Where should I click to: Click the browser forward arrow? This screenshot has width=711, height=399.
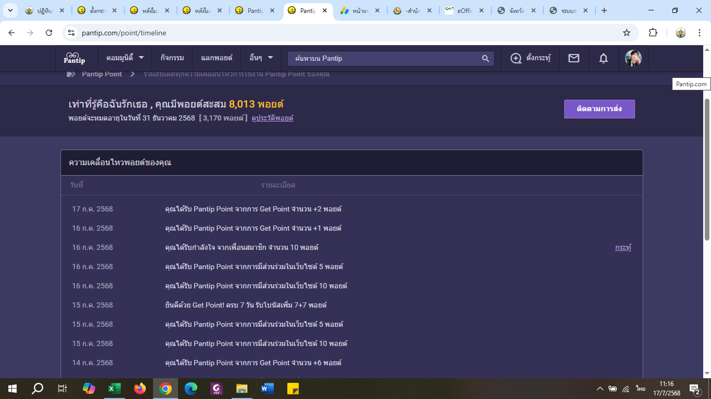click(x=30, y=33)
